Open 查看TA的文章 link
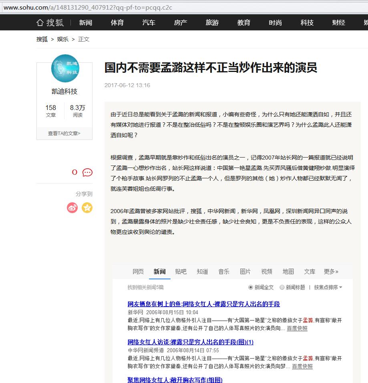 point(64,134)
